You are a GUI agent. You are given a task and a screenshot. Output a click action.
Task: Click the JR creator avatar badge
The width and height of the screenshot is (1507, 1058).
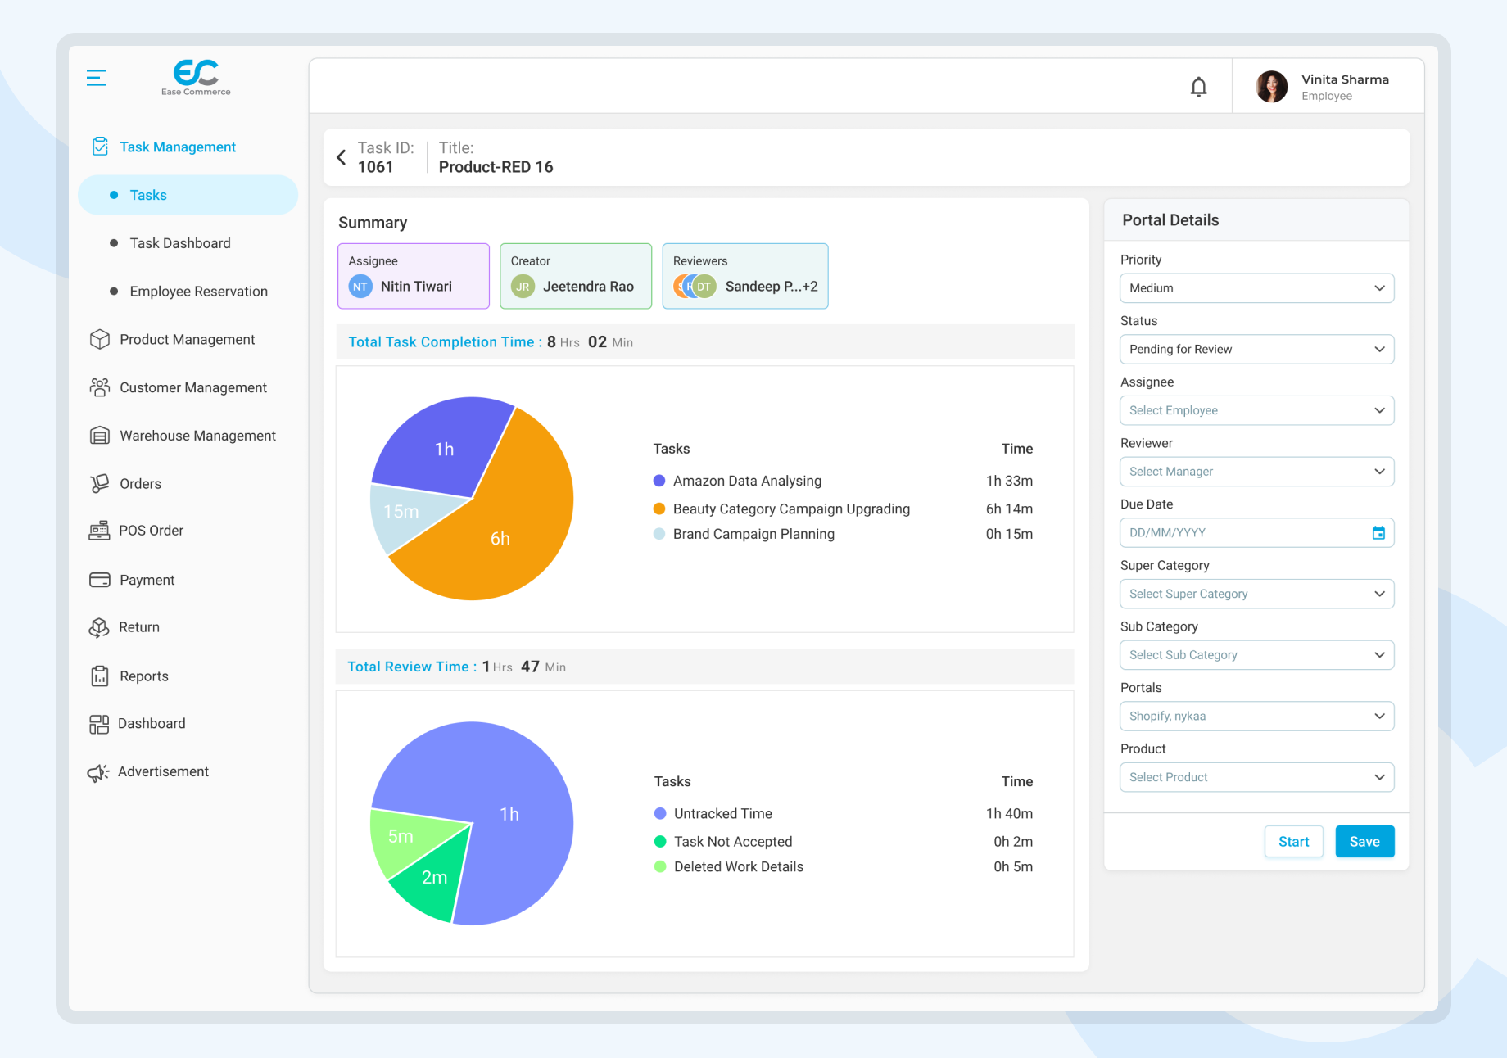click(523, 287)
